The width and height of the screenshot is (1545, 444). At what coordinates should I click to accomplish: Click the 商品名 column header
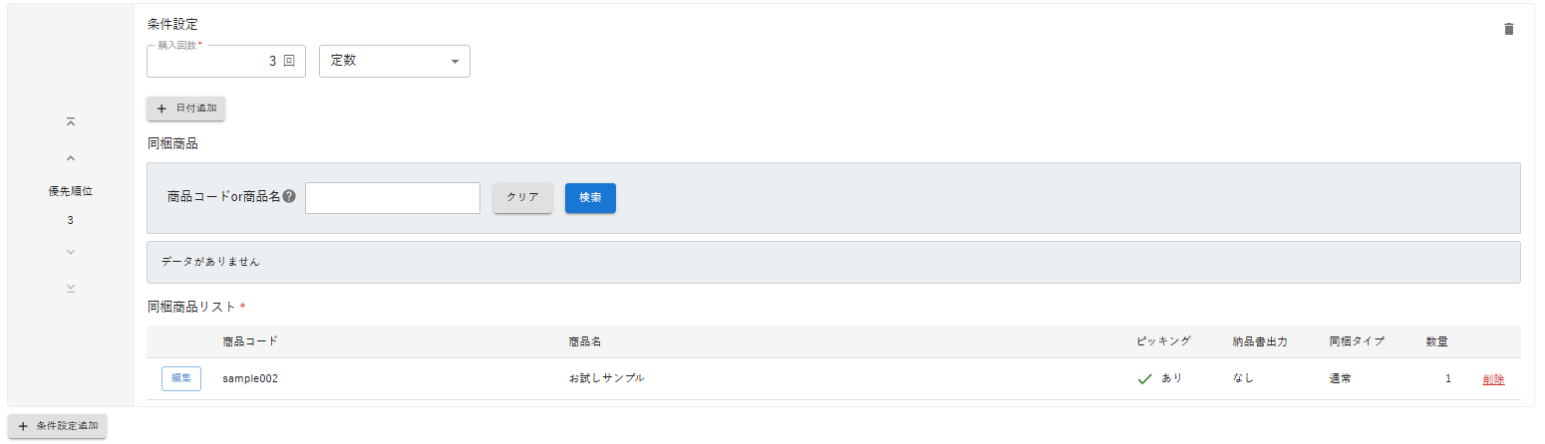(584, 341)
